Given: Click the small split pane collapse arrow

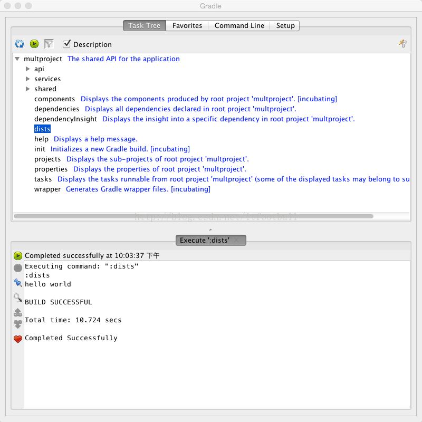Looking at the screenshot, I should [x=210, y=230].
